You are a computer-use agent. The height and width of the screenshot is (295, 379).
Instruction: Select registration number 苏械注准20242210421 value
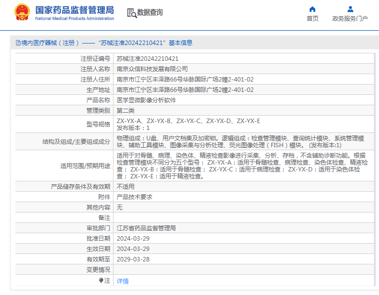coord(148,59)
